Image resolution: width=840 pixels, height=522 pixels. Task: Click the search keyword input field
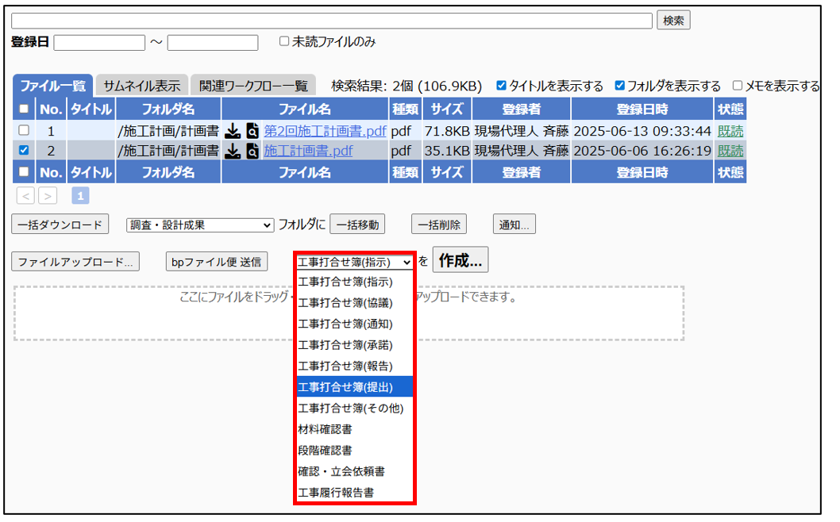[x=331, y=21]
